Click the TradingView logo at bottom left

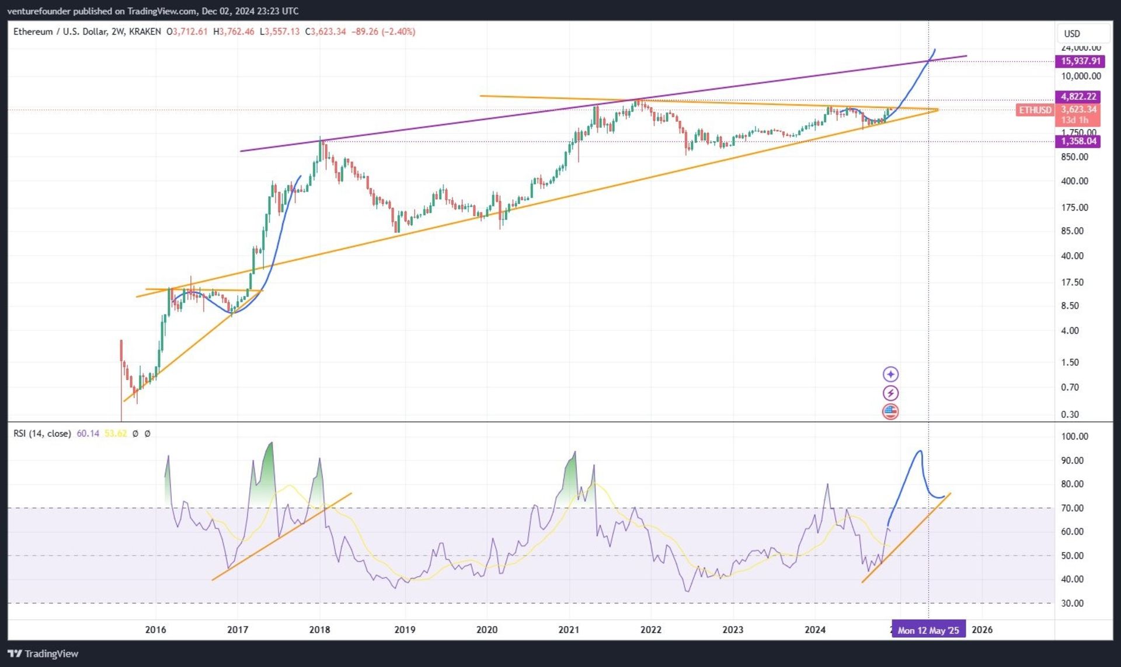point(43,654)
